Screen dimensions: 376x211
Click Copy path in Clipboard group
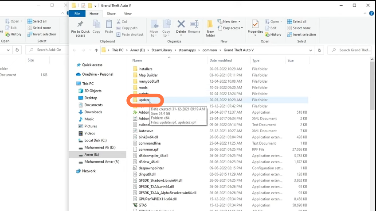(127, 28)
